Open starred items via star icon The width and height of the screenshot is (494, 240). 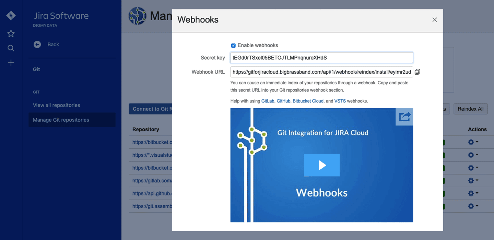pyautogui.click(x=11, y=34)
